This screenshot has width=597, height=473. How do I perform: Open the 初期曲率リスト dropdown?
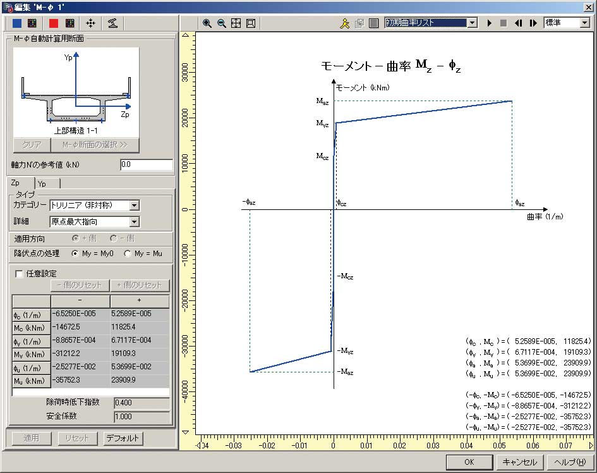click(x=472, y=23)
